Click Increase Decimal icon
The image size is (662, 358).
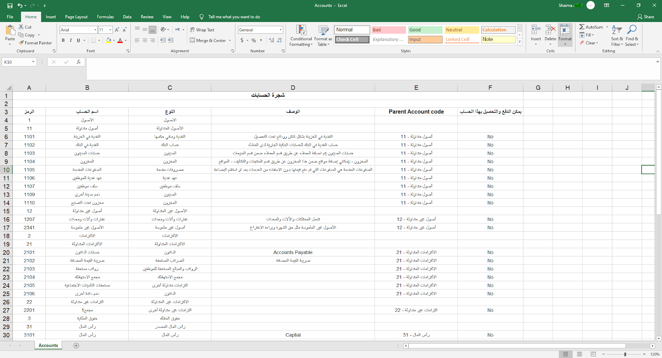(271, 40)
